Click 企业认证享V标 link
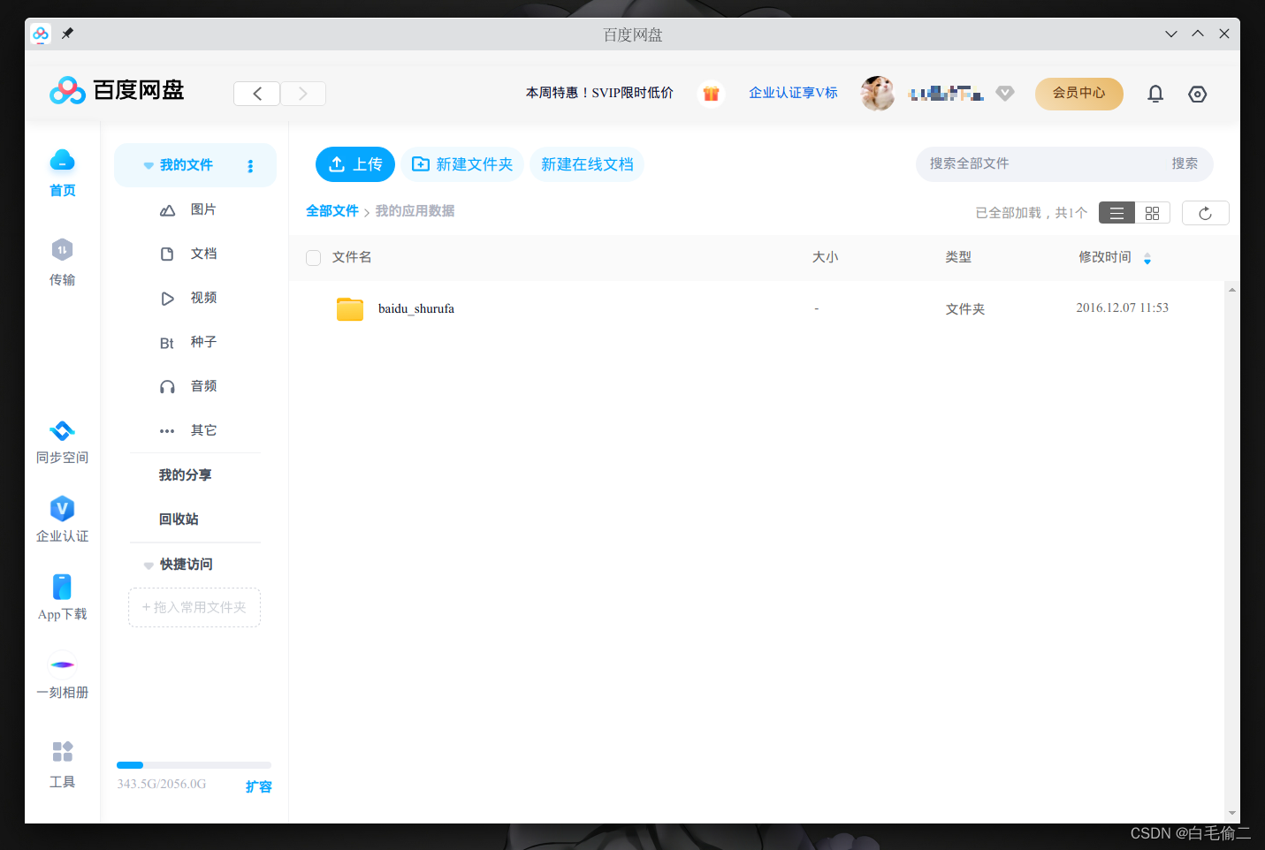Screen dimensions: 1265x850 [x=793, y=93]
